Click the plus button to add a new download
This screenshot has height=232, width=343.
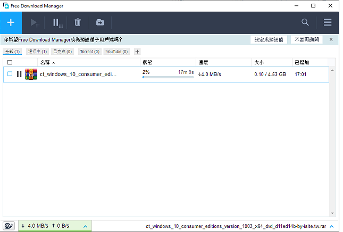[11, 22]
